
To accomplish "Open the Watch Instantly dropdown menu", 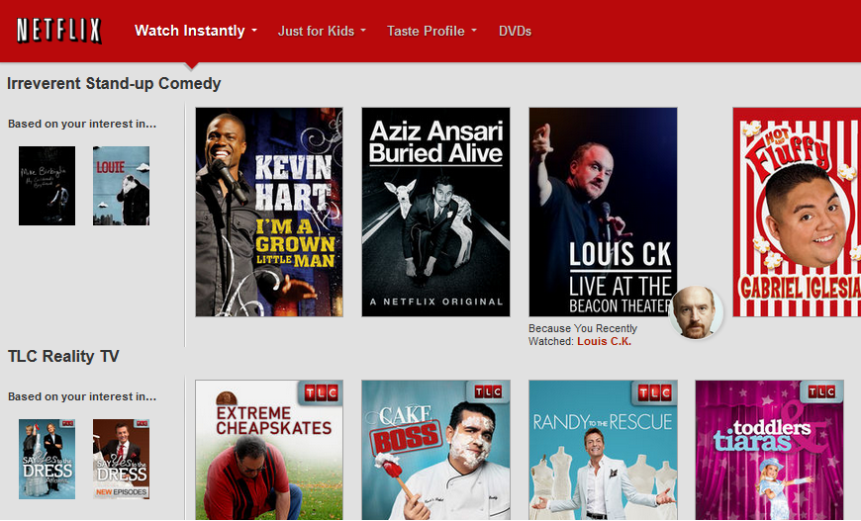I will tap(195, 31).
